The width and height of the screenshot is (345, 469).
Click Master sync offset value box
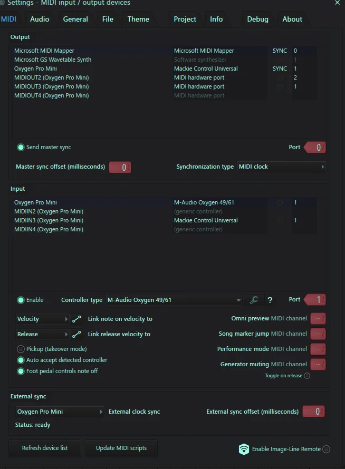pos(120,167)
